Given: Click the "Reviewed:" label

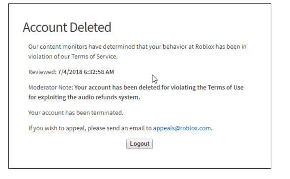Looking at the screenshot, I should pos(42,72).
